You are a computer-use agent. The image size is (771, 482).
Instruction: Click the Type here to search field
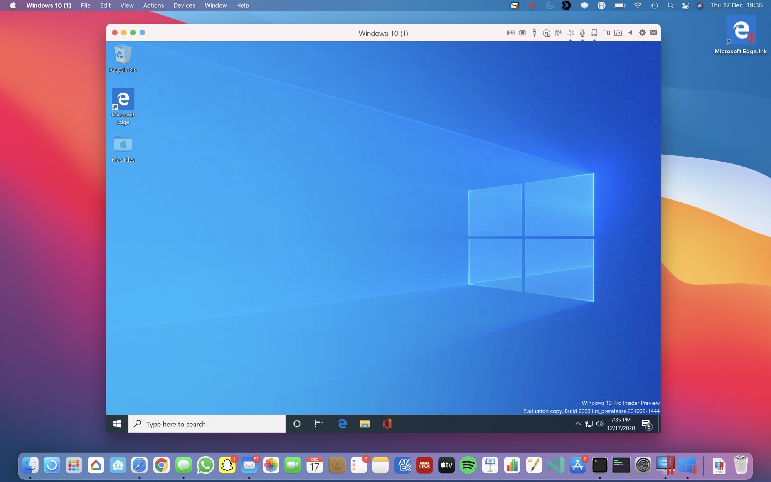point(208,424)
